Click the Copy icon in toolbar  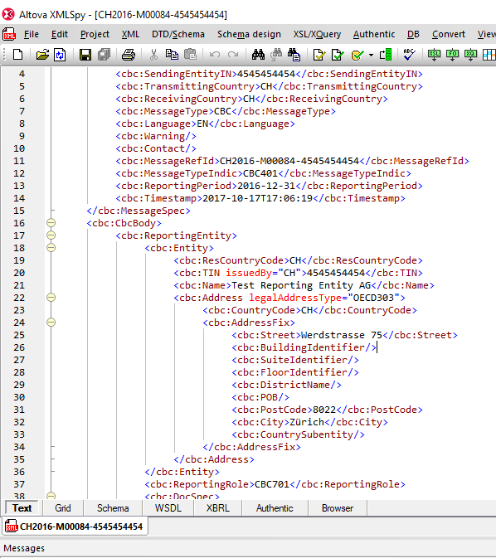172,55
